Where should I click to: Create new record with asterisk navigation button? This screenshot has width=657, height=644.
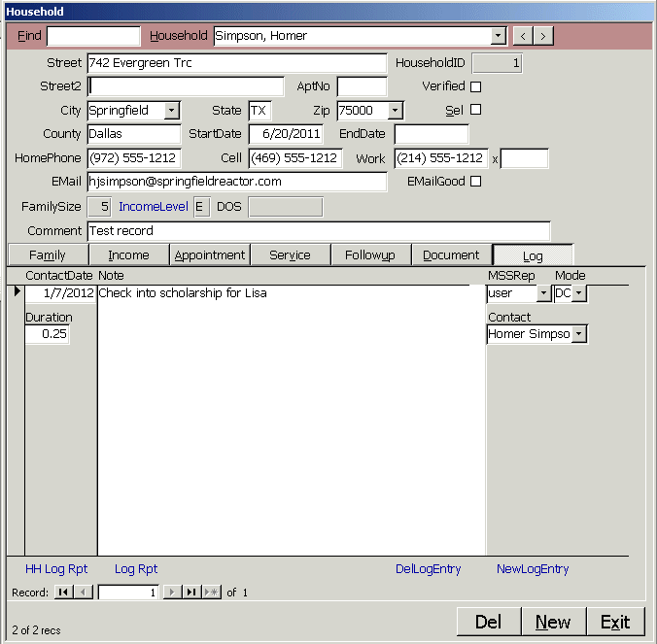[x=211, y=592]
